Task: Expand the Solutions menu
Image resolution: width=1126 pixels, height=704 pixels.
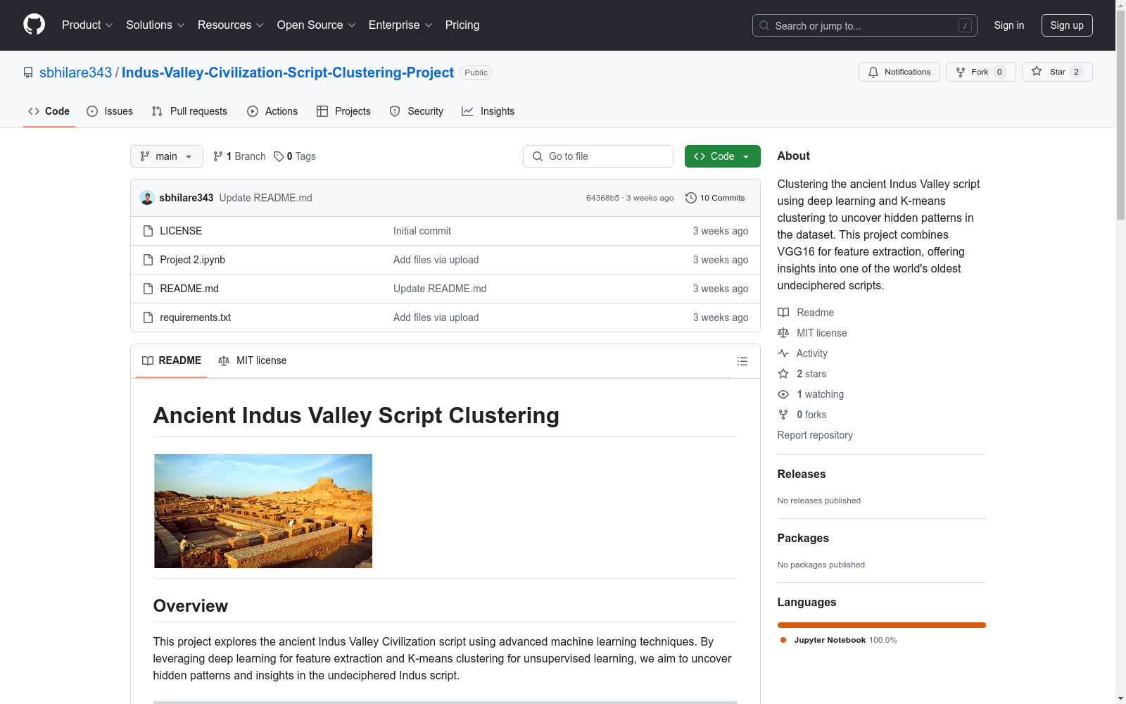Action: point(156,25)
